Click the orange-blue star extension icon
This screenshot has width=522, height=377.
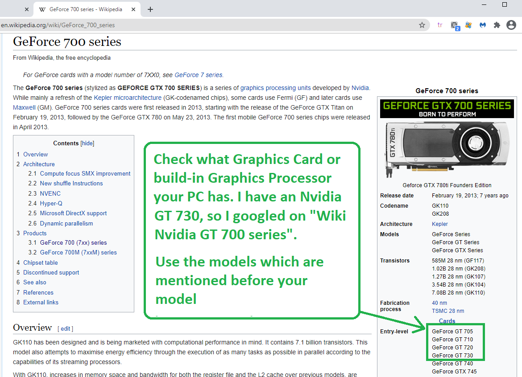tap(468, 25)
